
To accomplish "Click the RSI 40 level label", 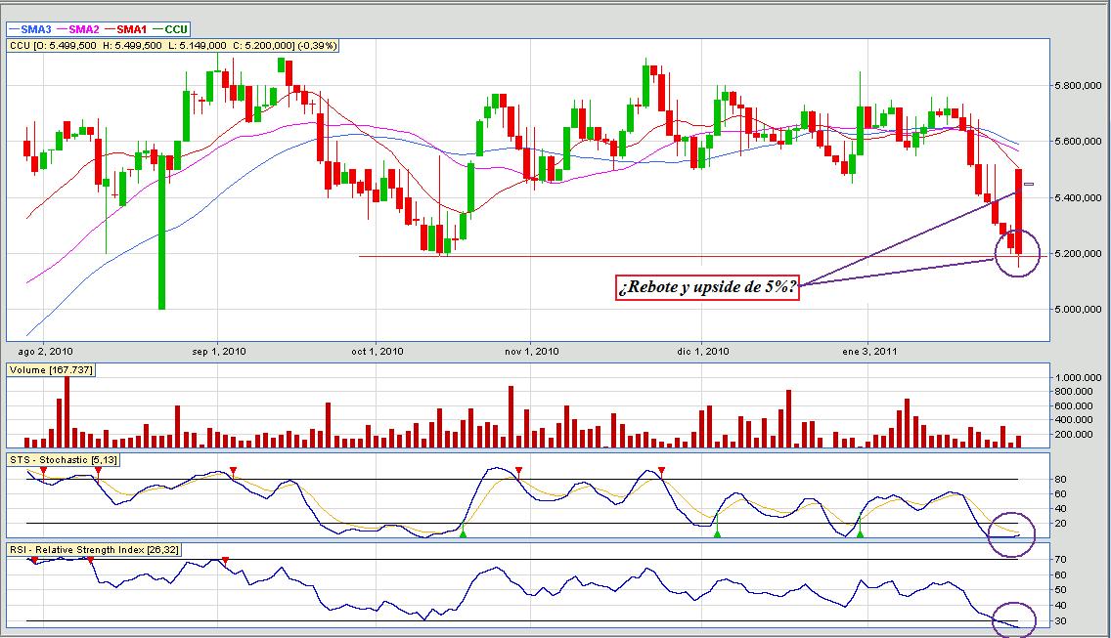I will [x=1061, y=606].
